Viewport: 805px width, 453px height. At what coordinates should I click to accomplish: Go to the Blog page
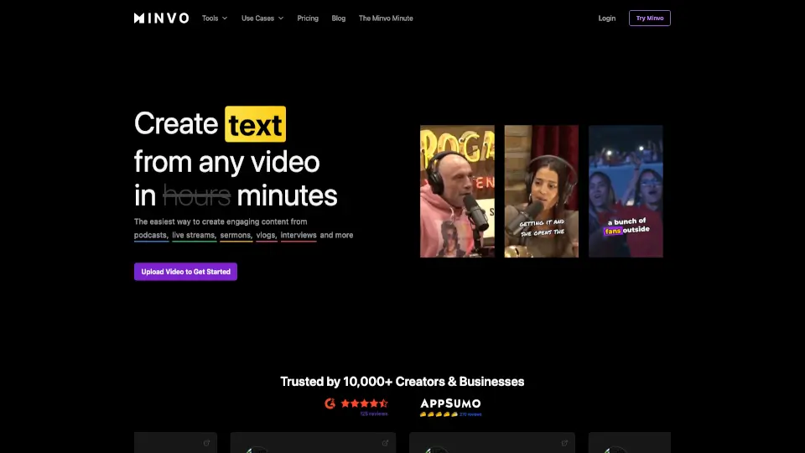tap(338, 18)
